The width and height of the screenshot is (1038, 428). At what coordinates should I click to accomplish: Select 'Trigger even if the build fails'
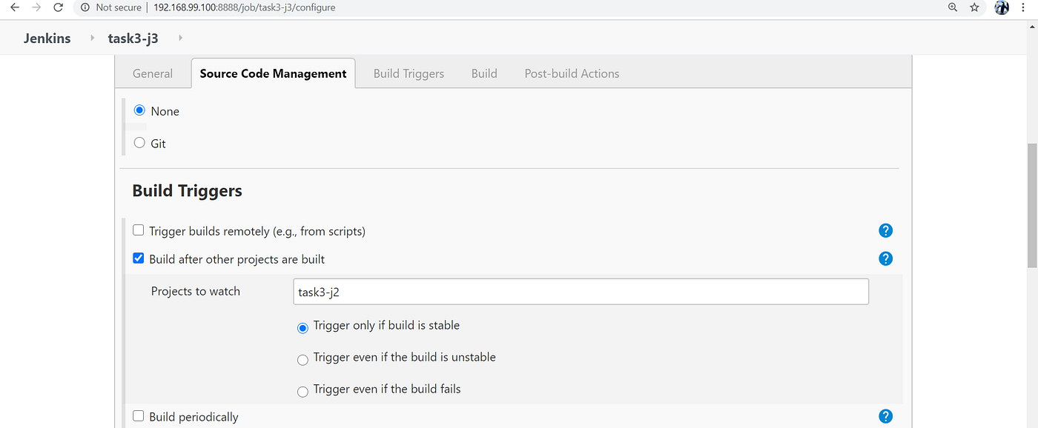point(303,392)
